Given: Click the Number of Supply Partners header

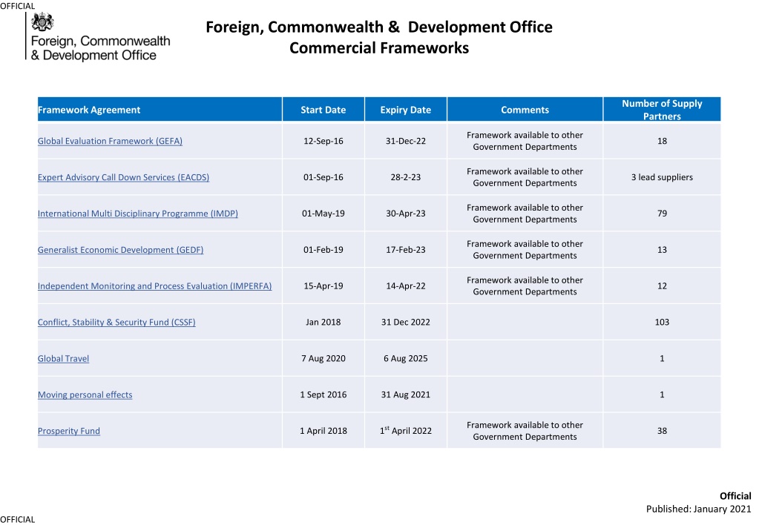Looking at the screenshot, I should [x=663, y=109].
